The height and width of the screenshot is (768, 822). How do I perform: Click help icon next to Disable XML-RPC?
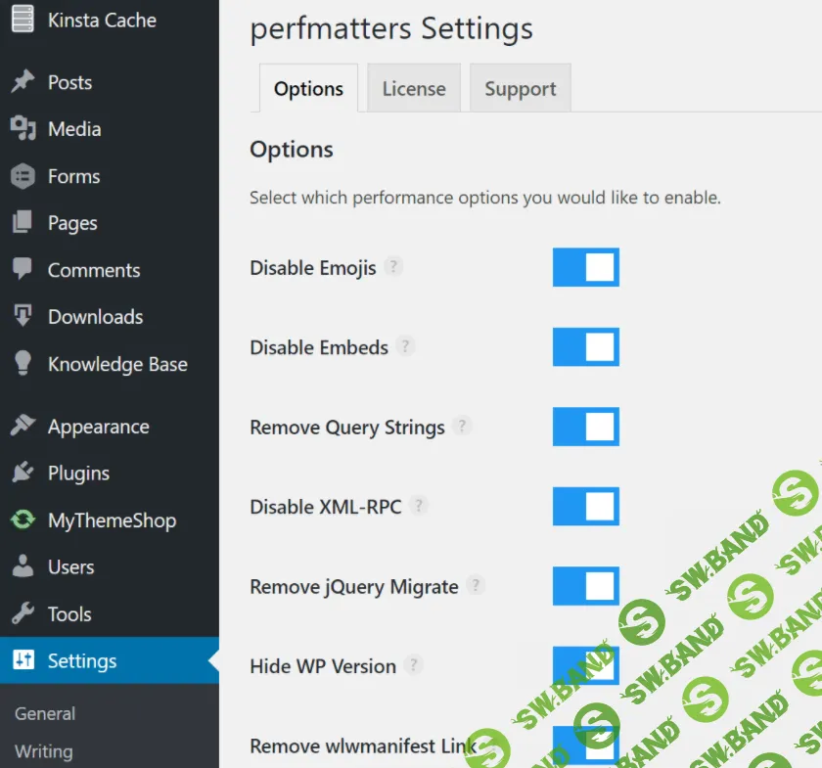(x=419, y=506)
